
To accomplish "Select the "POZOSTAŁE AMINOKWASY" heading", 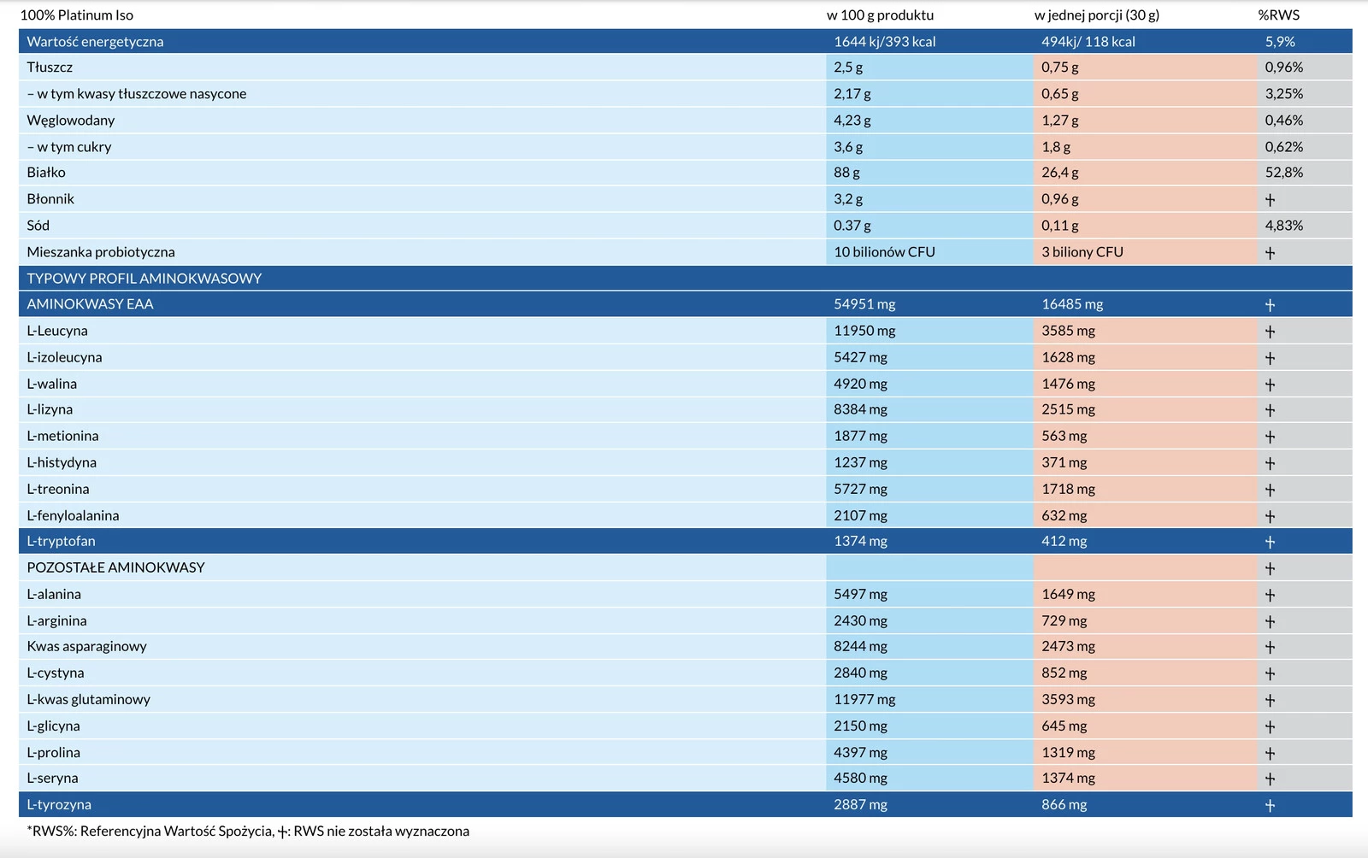I will click(x=115, y=567).
